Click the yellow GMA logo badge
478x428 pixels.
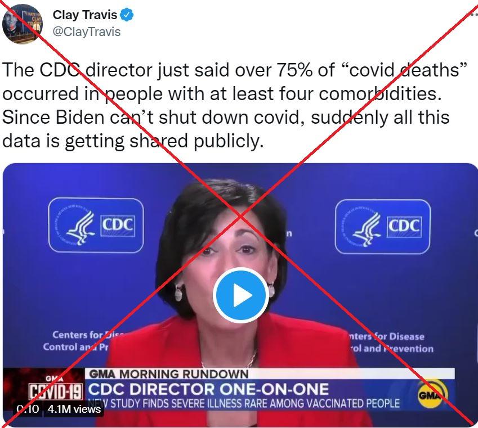[x=432, y=394]
